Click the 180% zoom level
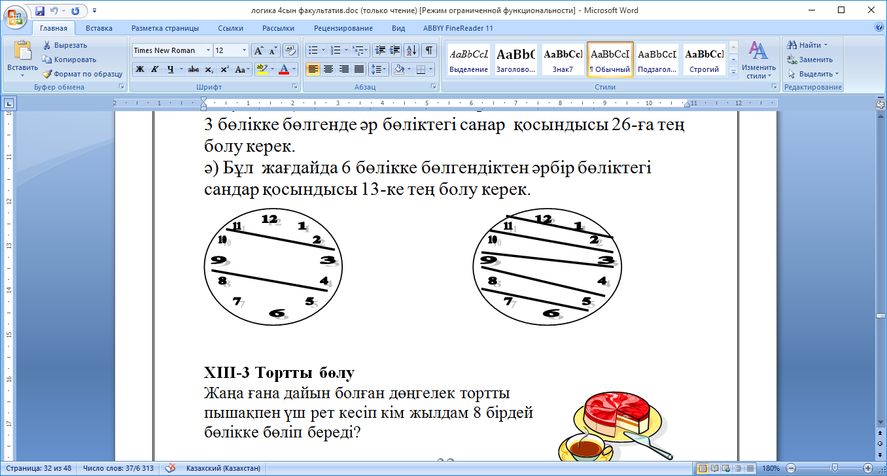This screenshot has width=887, height=476. pos(771,468)
